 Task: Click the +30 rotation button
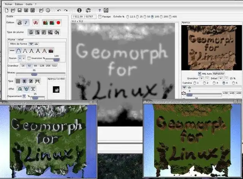click(225, 93)
